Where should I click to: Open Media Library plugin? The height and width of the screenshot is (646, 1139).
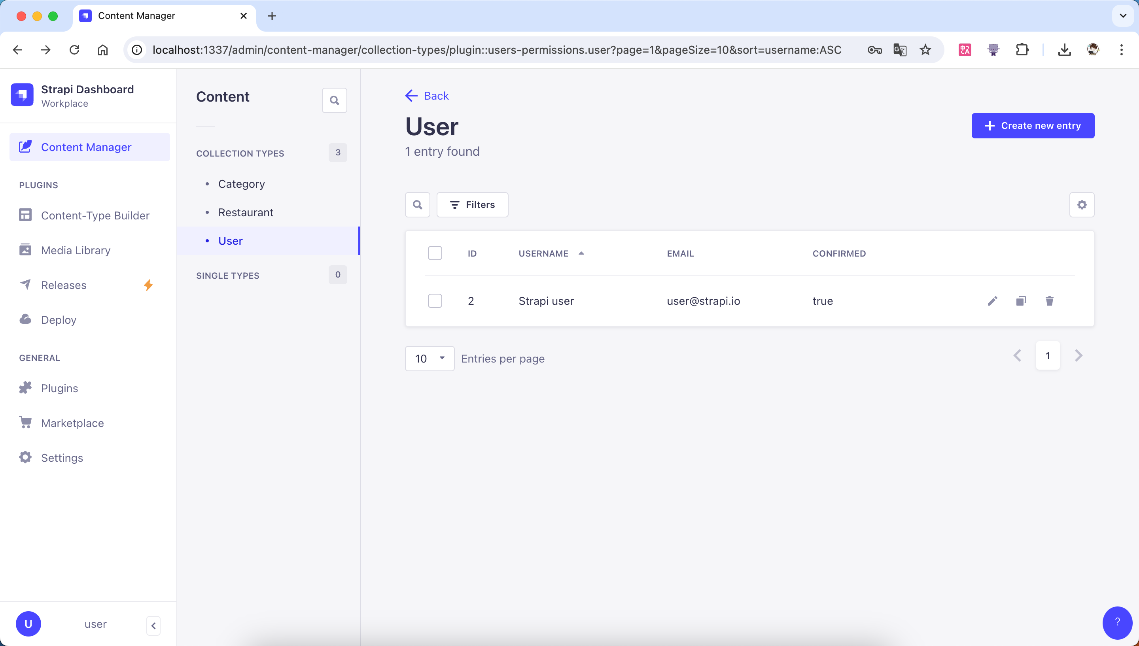[x=76, y=250]
